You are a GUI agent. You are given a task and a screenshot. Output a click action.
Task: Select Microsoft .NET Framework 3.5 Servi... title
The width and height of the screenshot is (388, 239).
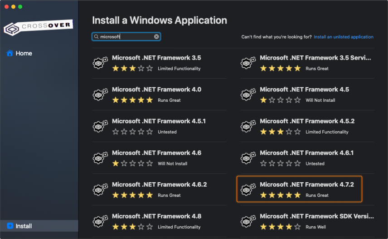coord(315,58)
